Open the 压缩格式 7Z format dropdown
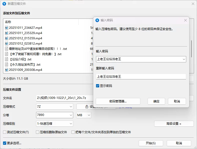The image size is (197, 149). coord(71,107)
